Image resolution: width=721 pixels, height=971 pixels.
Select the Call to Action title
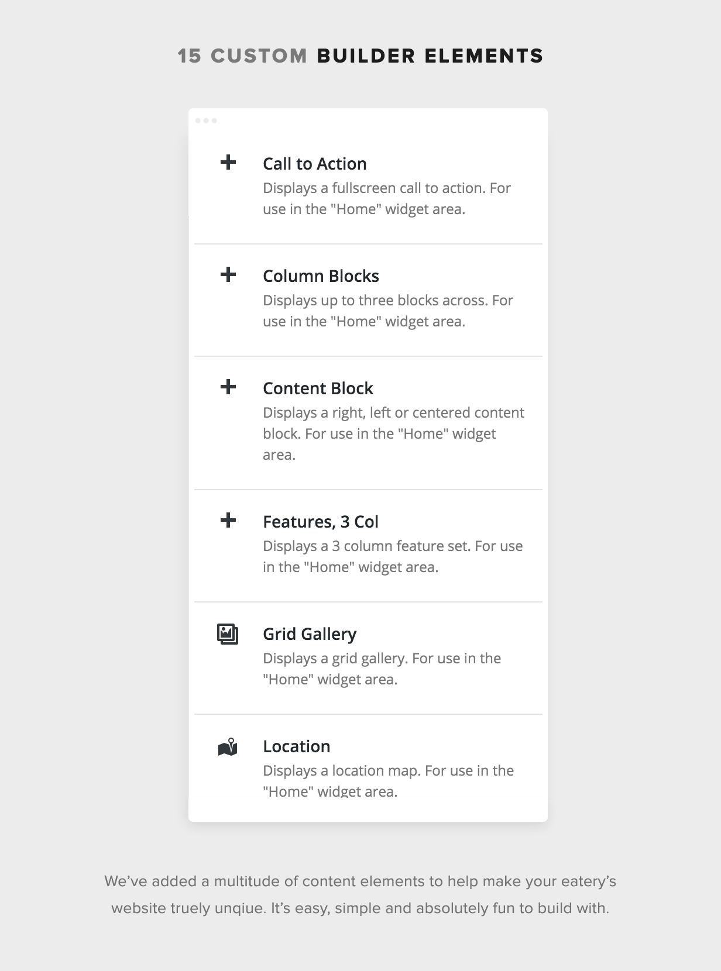(315, 164)
